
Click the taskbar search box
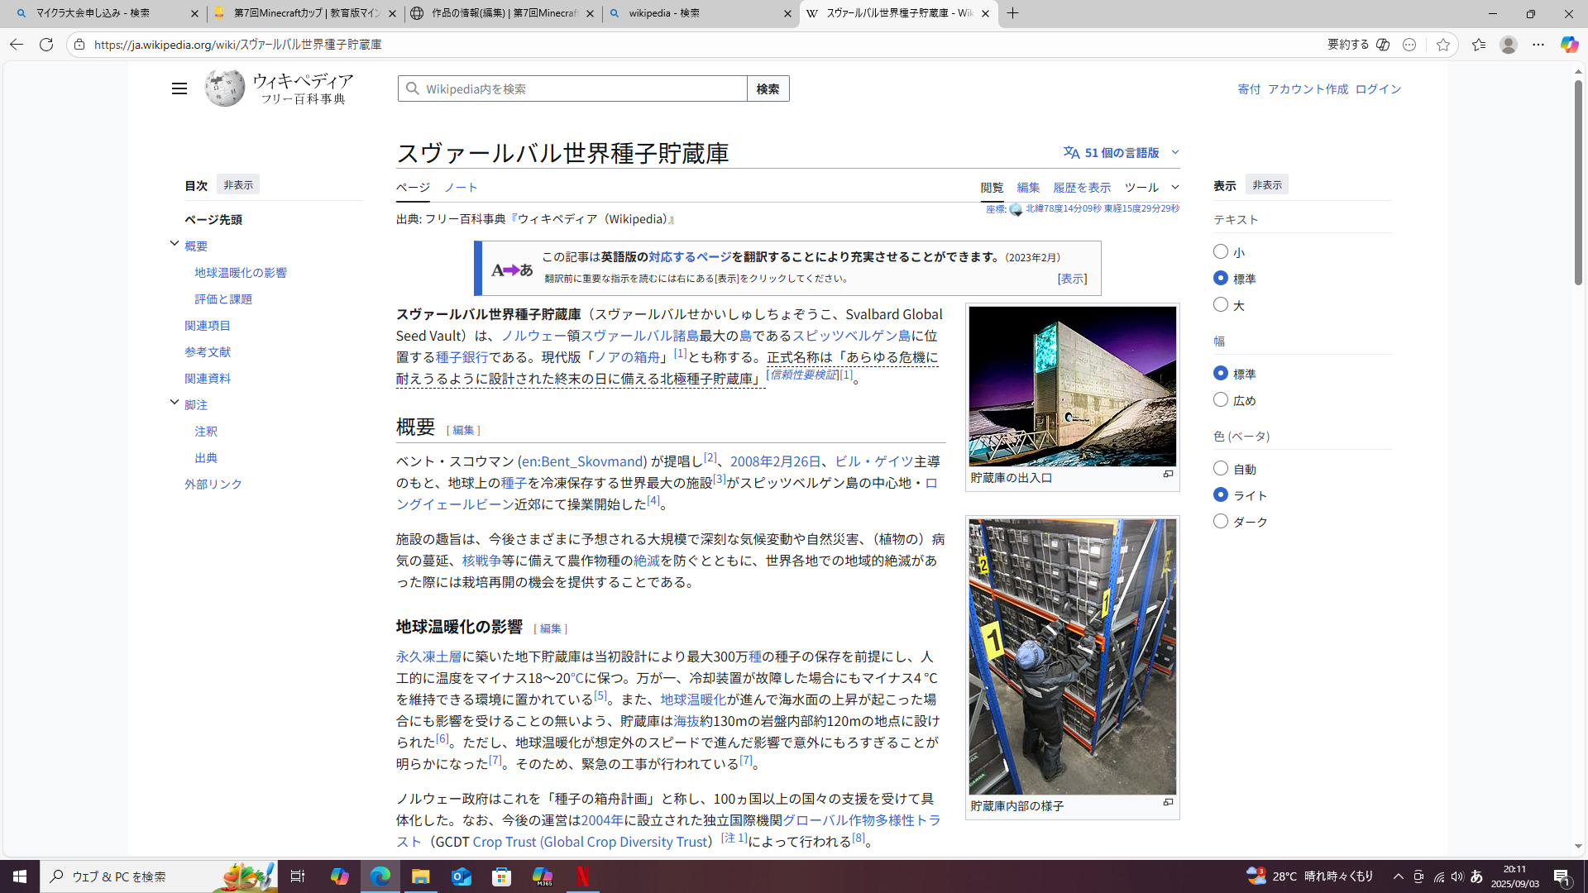(x=159, y=876)
